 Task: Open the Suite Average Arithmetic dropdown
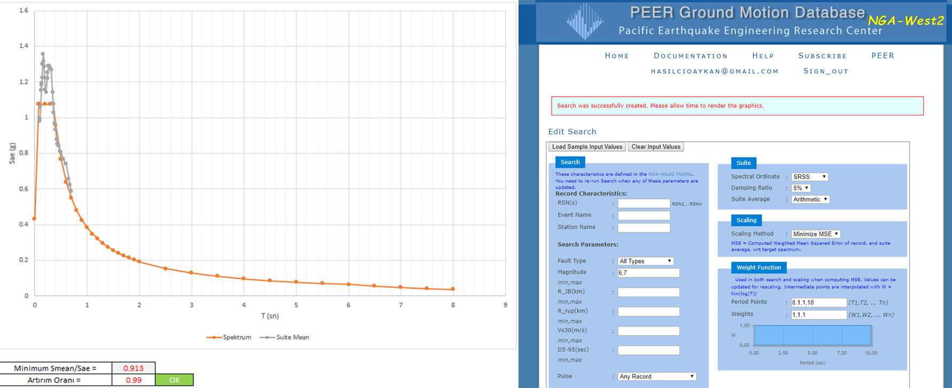(x=810, y=199)
